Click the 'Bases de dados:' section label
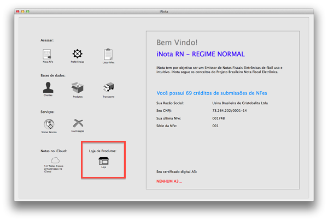 [53, 75]
